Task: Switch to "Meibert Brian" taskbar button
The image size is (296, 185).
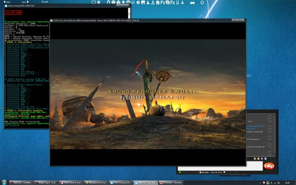Action: pos(71,182)
